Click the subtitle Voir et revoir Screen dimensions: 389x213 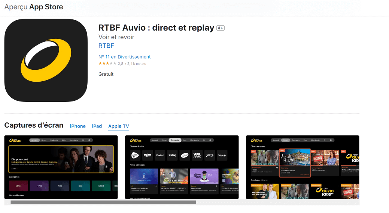tap(116, 37)
